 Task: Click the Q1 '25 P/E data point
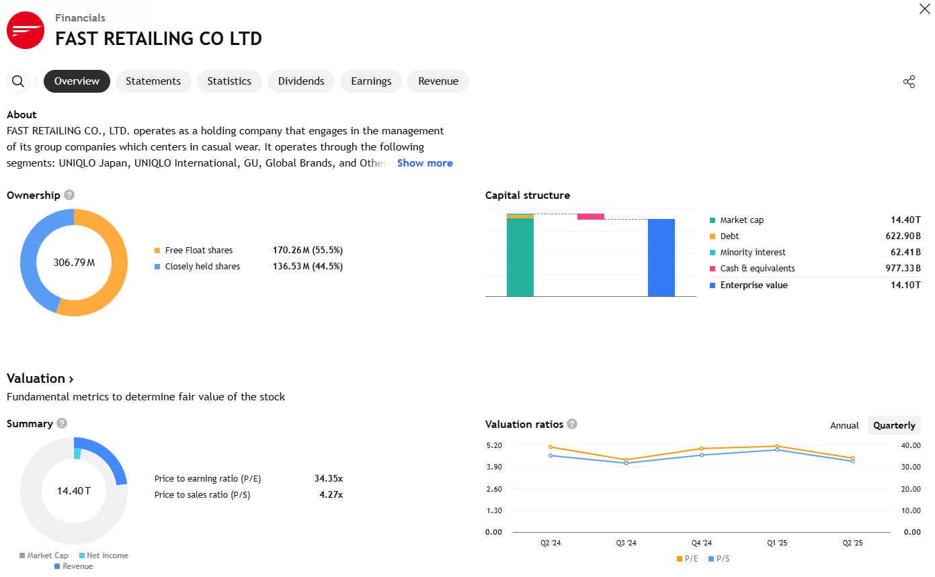(778, 446)
